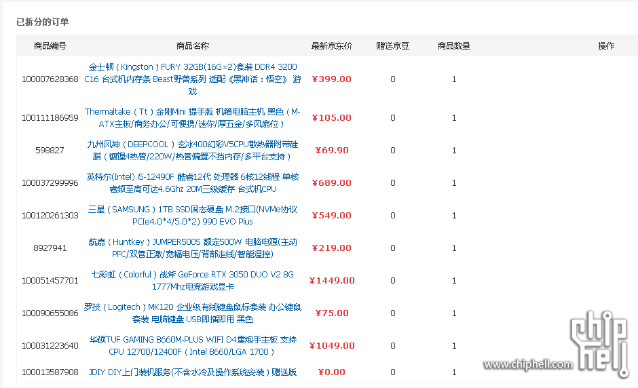The width and height of the screenshot is (638, 388).
Task: Select product number 100090655086
Action: [50, 313]
